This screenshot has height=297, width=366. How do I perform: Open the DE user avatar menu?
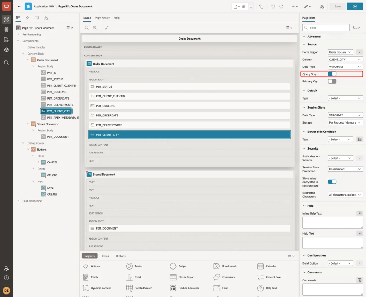(x=6, y=291)
